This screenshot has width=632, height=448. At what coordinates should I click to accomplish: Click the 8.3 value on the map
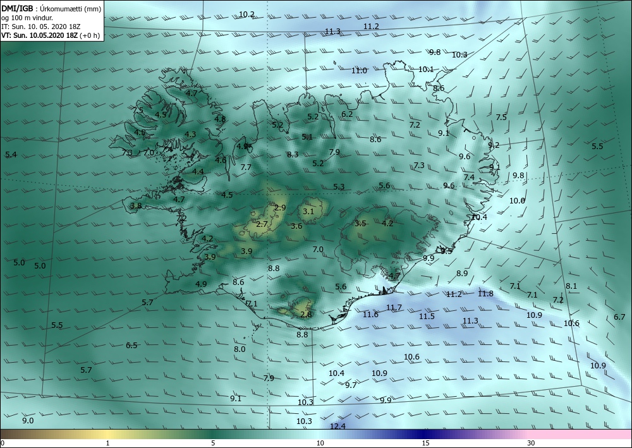[x=293, y=154]
